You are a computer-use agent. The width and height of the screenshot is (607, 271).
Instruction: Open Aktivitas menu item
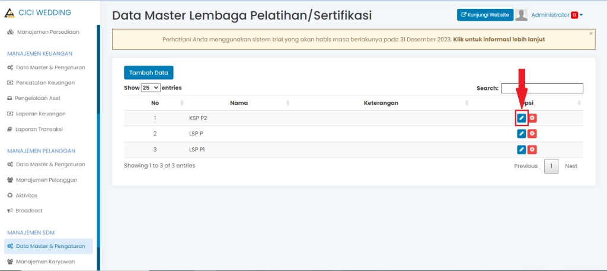pos(22,195)
